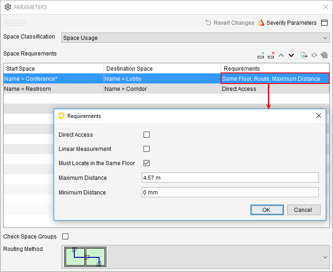333x272 pixels.
Task: Click the dotted drag handle grip
Action: [15, 22]
